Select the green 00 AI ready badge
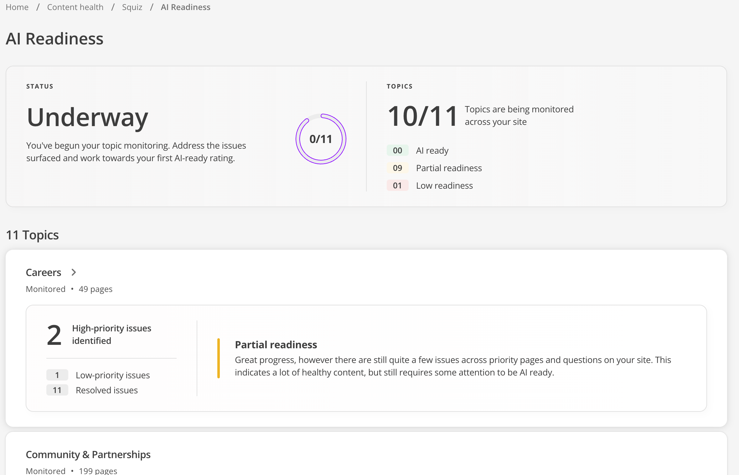This screenshot has height=475, width=739. pos(397,151)
